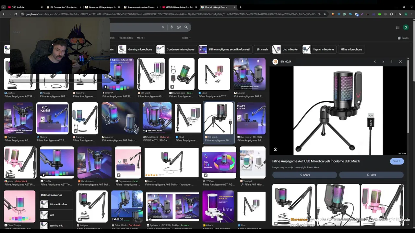This screenshot has height=233, width=415.
Task: Select the Elit muzik chip
Action: (262, 50)
